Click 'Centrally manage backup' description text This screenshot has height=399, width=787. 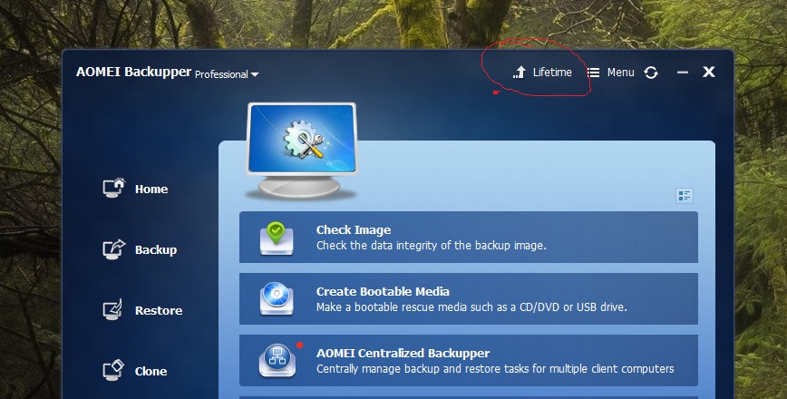[495, 369]
